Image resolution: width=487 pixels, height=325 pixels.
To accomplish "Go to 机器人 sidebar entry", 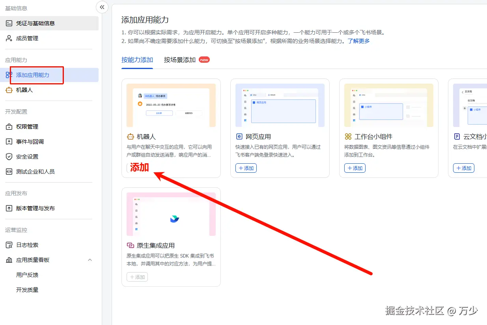I will click(x=49, y=90).
